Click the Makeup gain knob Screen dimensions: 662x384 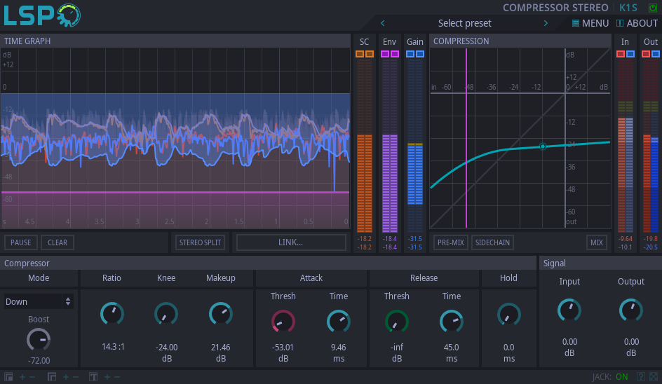(221, 314)
